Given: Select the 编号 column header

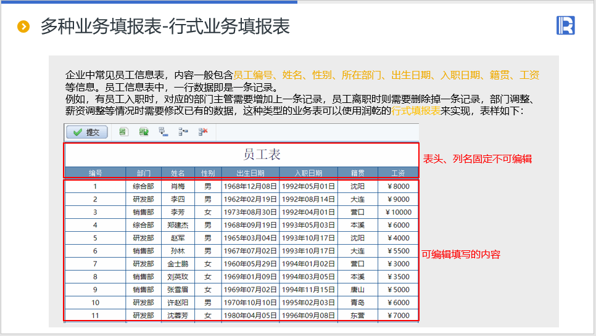Looking at the screenshot, I should tap(95, 173).
